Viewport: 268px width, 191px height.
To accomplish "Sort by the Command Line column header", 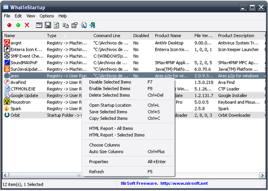I will point(111,36).
